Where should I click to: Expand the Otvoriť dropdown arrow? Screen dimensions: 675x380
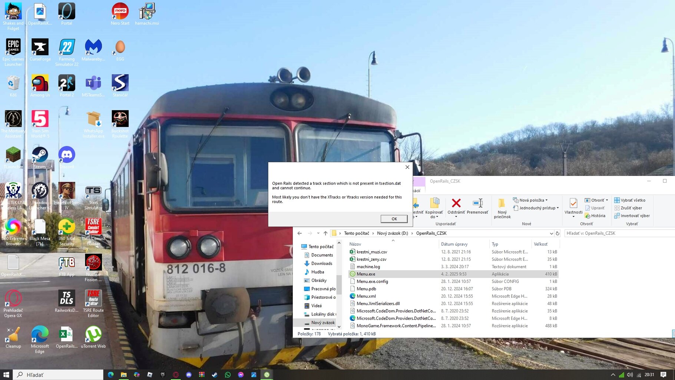(x=607, y=200)
